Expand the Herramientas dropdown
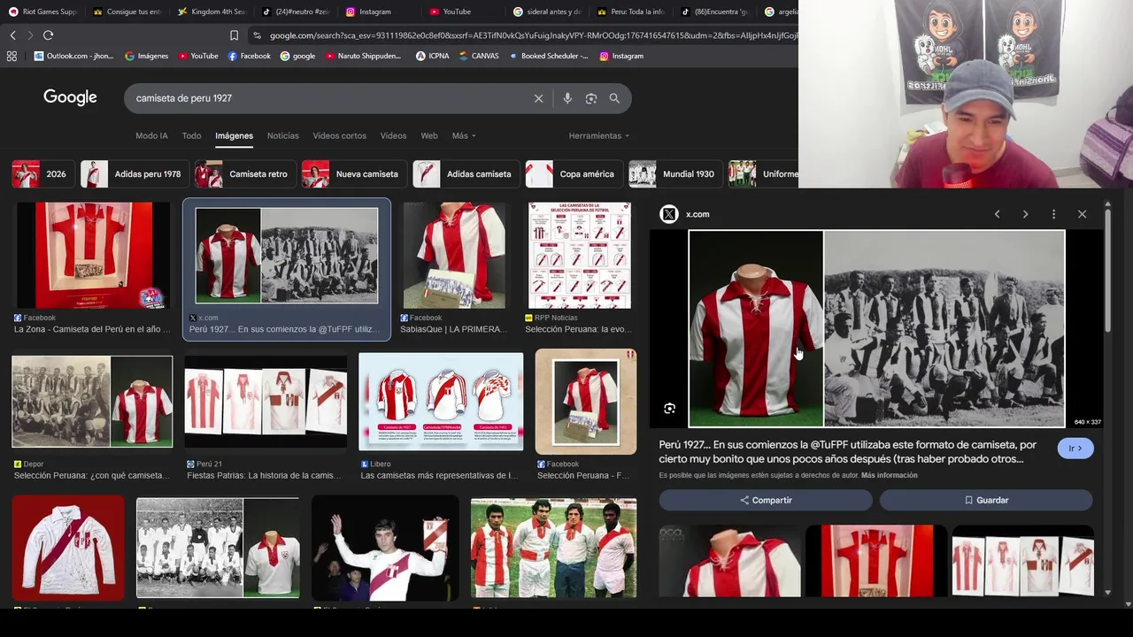 pyautogui.click(x=599, y=135)
